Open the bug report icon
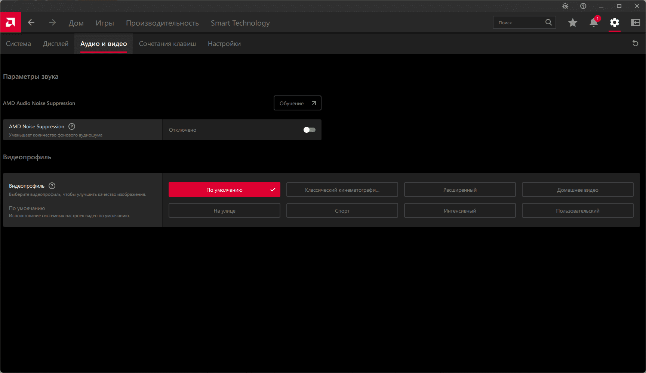Viewport: 646px width, 373px height. point(565,6)
